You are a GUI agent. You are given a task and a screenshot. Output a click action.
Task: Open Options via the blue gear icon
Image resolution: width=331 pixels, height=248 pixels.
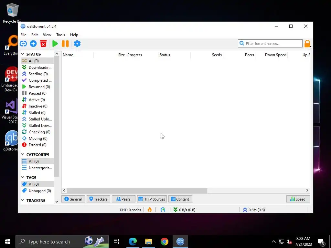(77, 44)
